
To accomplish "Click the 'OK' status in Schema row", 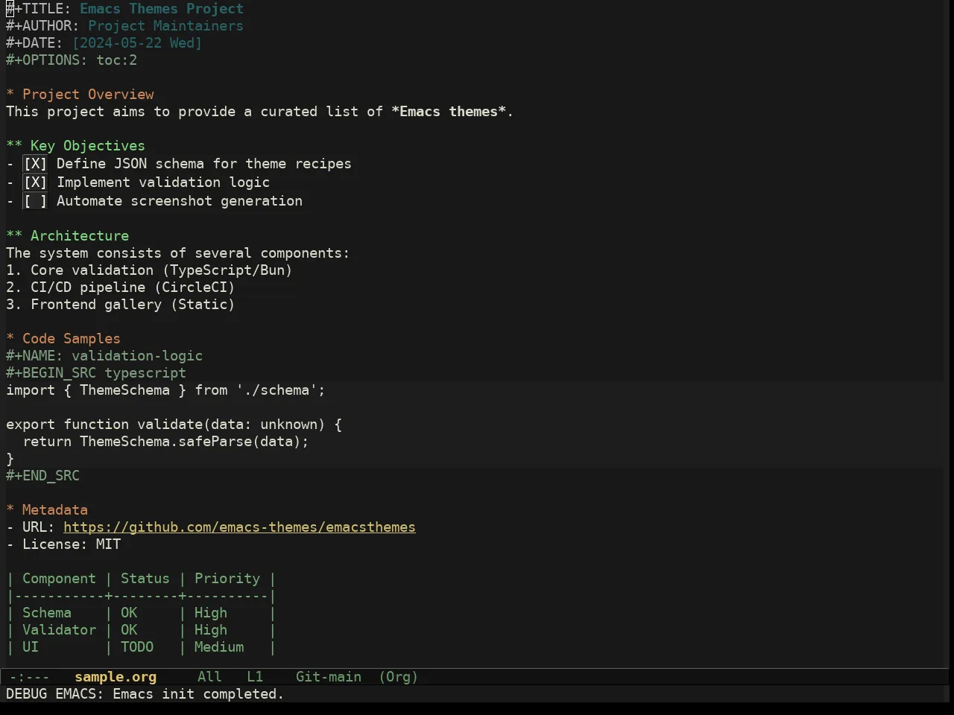I will (x=129, y=613).
